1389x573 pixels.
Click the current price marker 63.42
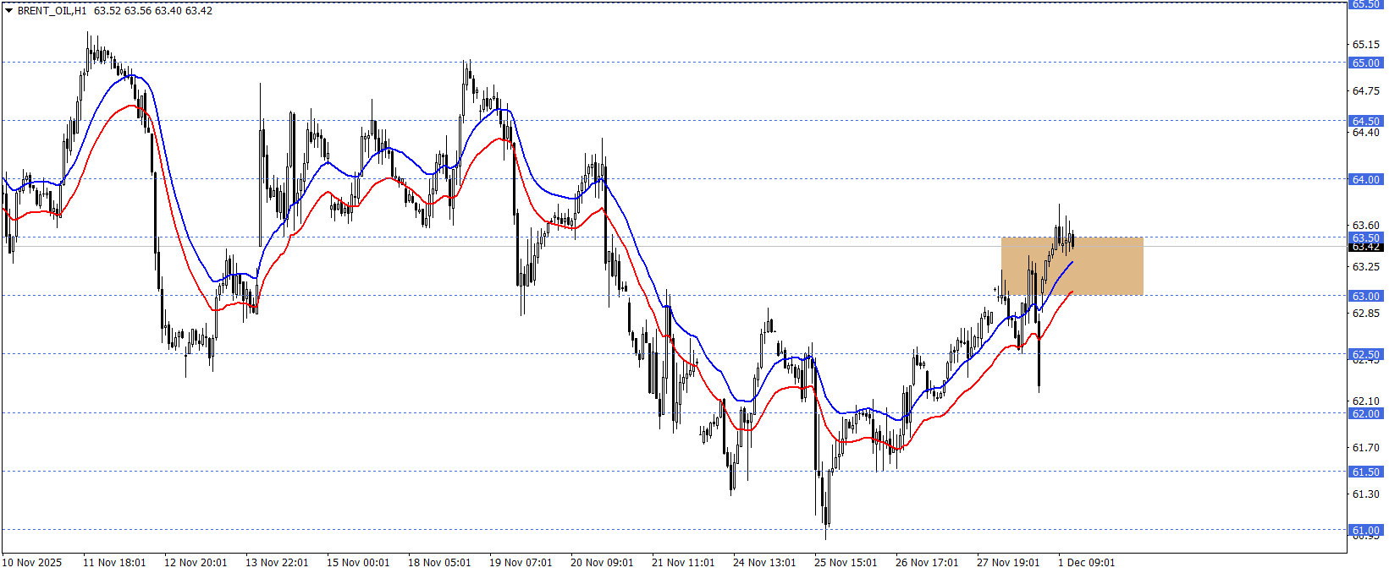[1365, 247]
